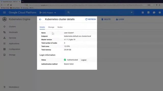Switch to the Storage tab
The image size is (163, 91).
51,27
